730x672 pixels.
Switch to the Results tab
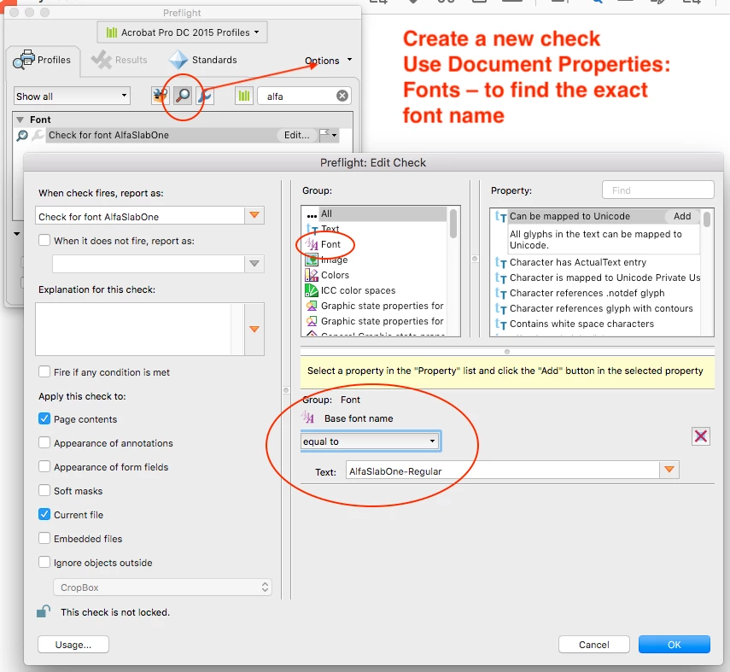(x=120, y=60)
